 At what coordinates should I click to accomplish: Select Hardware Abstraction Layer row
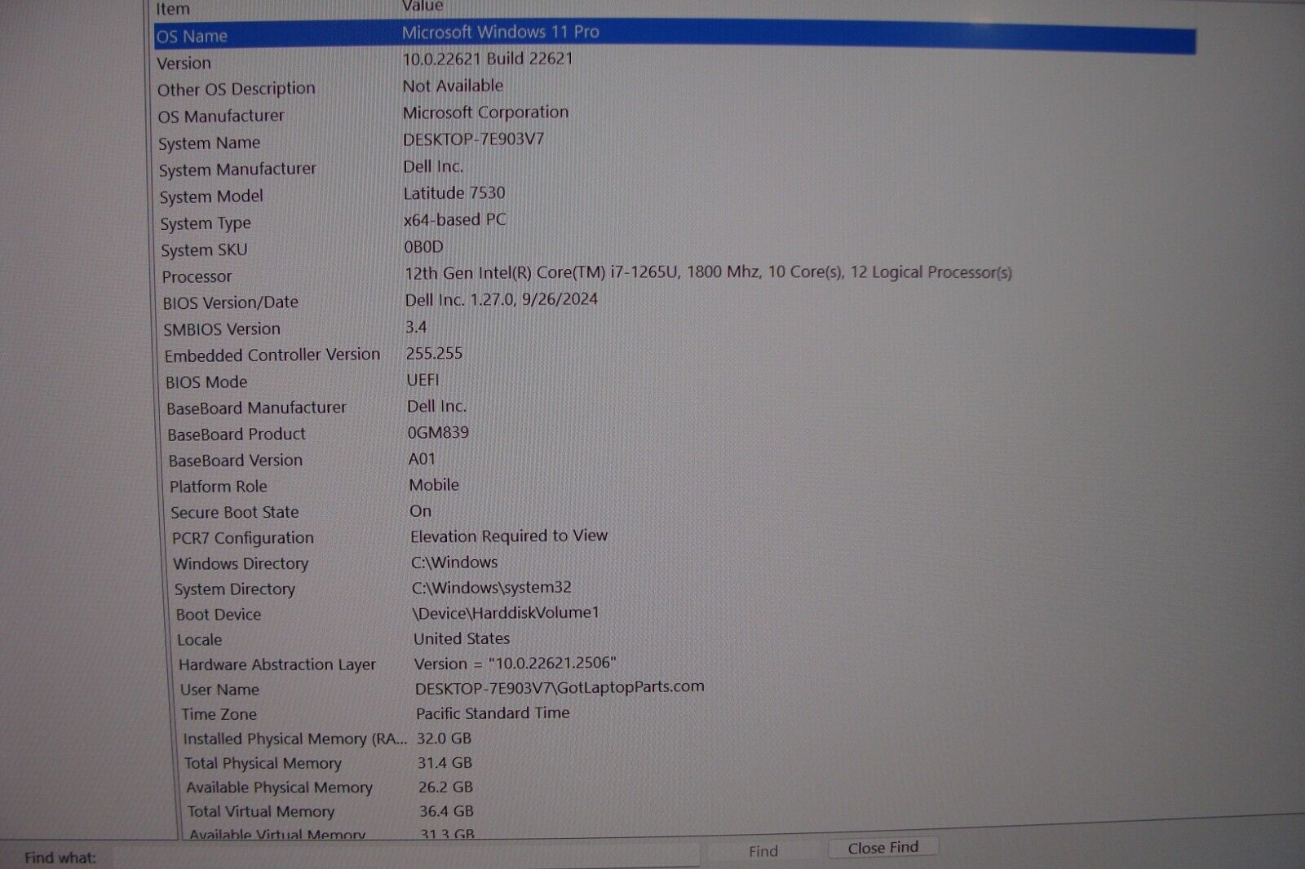(x=276, y=665)
